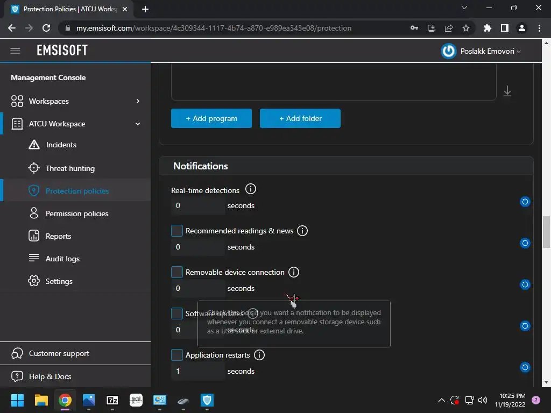
Task: Open Windows Start menu
Action: (17, 400)
